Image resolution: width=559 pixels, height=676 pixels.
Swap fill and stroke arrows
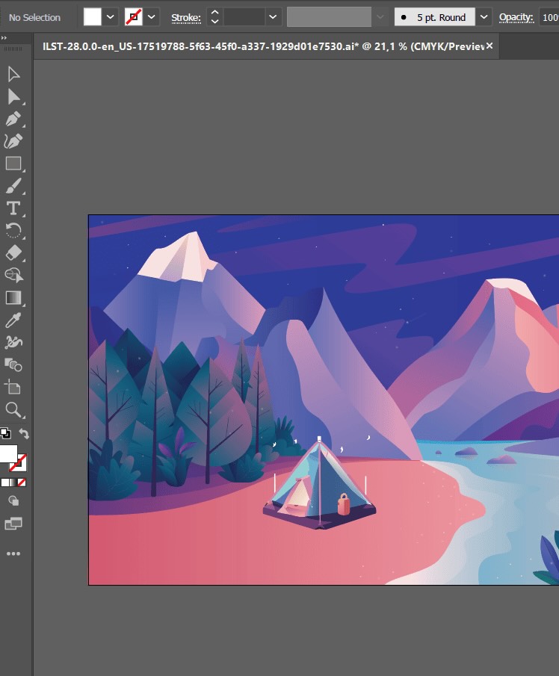pyautogui.click(x=24, y=433)
